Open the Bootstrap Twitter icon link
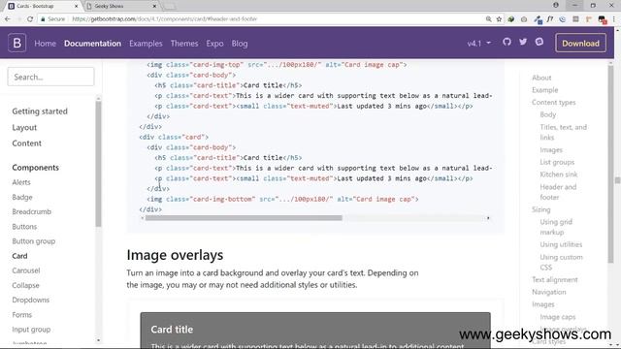Image resolution: width=621 pixels, height=349 pixels. [x=523, y=42]
